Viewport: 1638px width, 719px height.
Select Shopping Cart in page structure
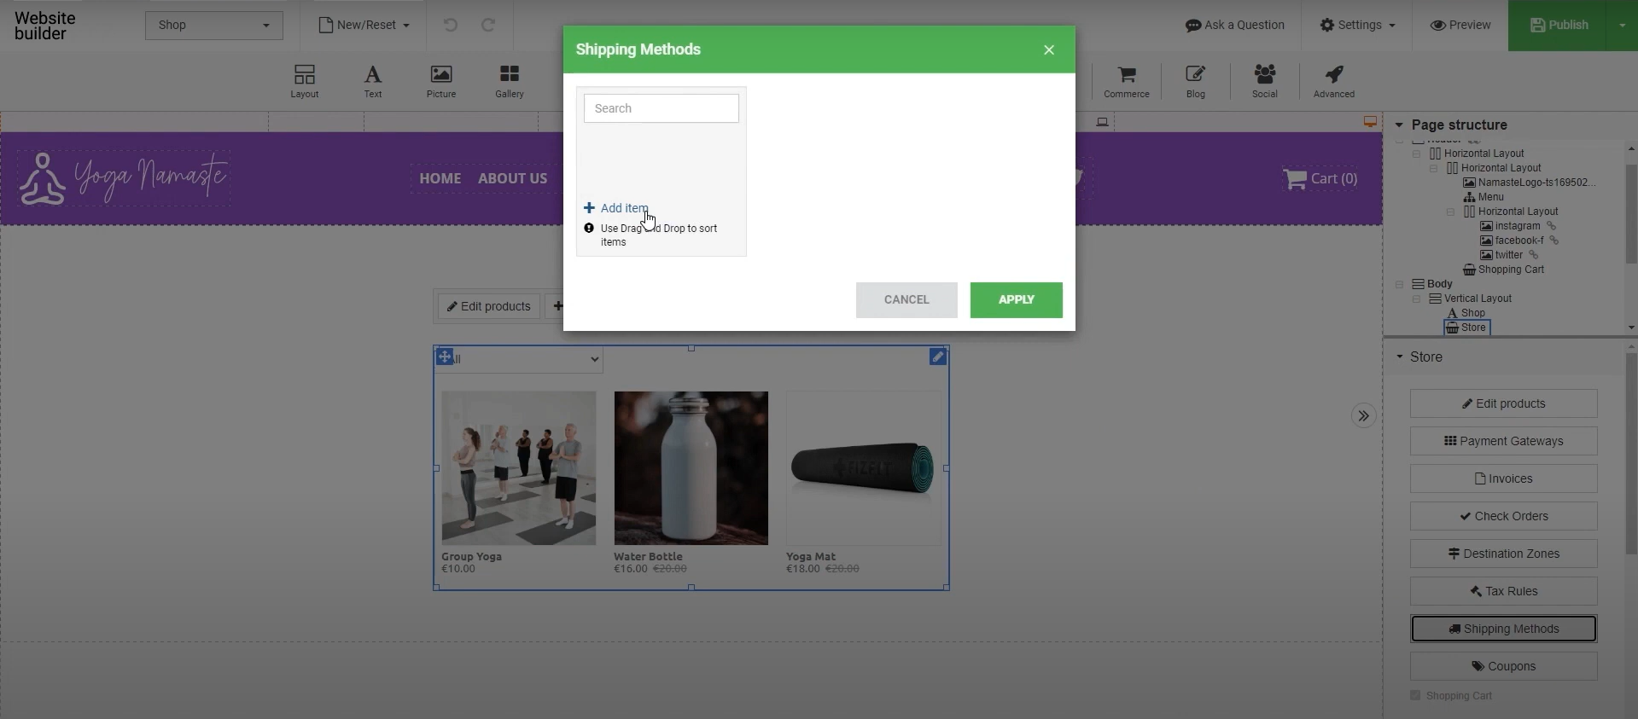pyautogui.click(x=1510, y=270)
